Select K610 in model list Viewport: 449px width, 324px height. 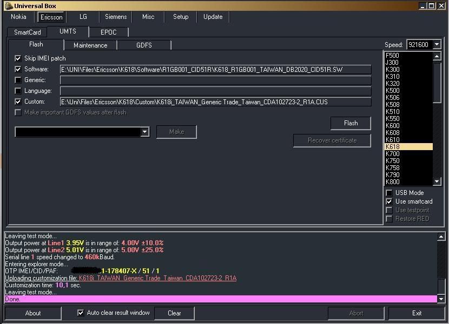408,139
